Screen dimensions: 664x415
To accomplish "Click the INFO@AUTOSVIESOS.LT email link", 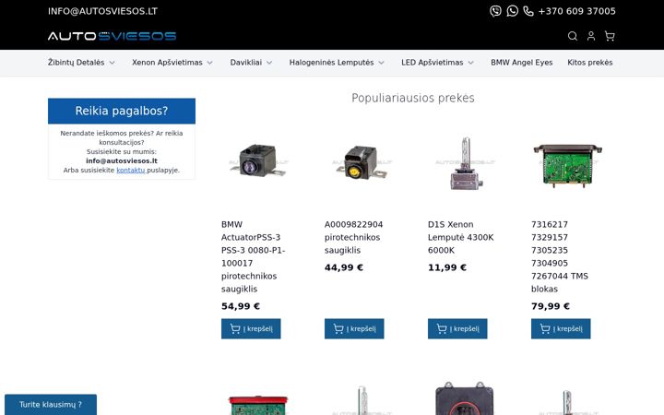I will pos(102,11).
